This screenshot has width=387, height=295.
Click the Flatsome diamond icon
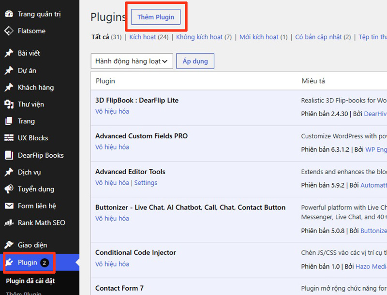pyautogui.click(x=9, y=31)
